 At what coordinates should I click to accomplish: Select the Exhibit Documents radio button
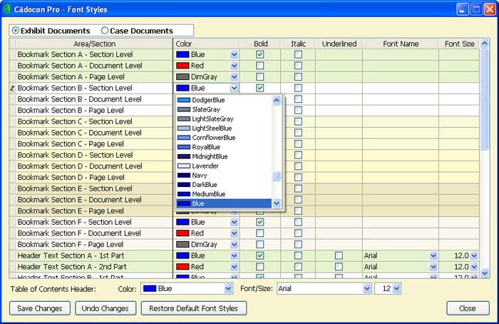click(x=16, y=31)
